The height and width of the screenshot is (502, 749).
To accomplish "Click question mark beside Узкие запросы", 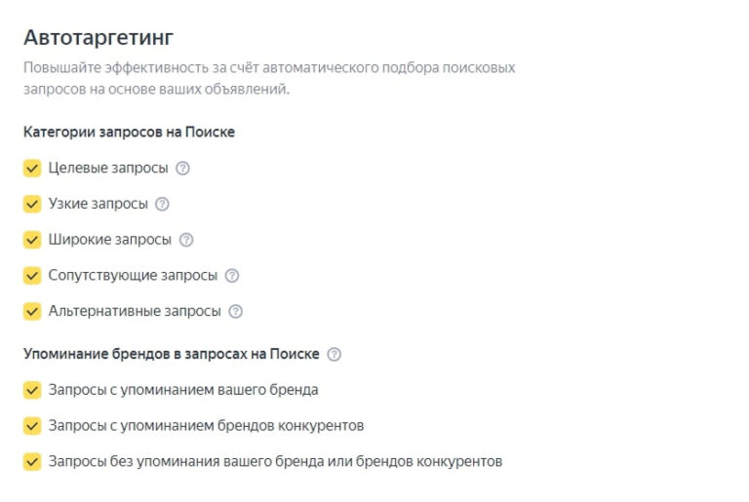I will (x=162, y=204).
